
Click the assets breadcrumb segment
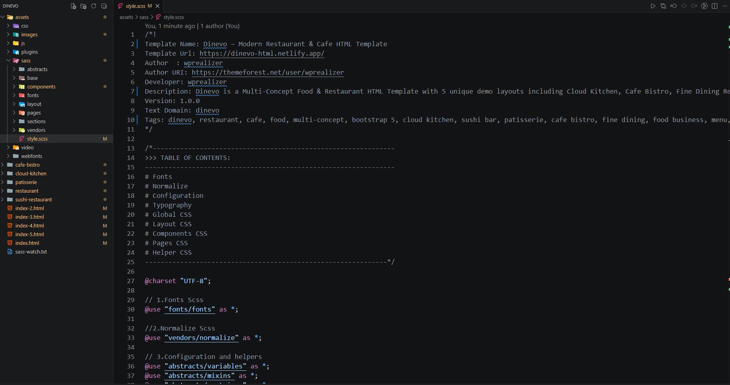[126, 17]
